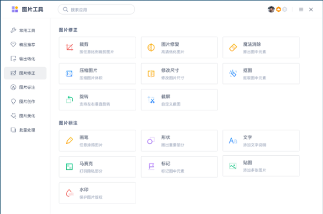Image resolution: width=323 pixels, height=214 pixels.
Task: Open the 旋转 rotate tool icon
Action: point(70,99)
